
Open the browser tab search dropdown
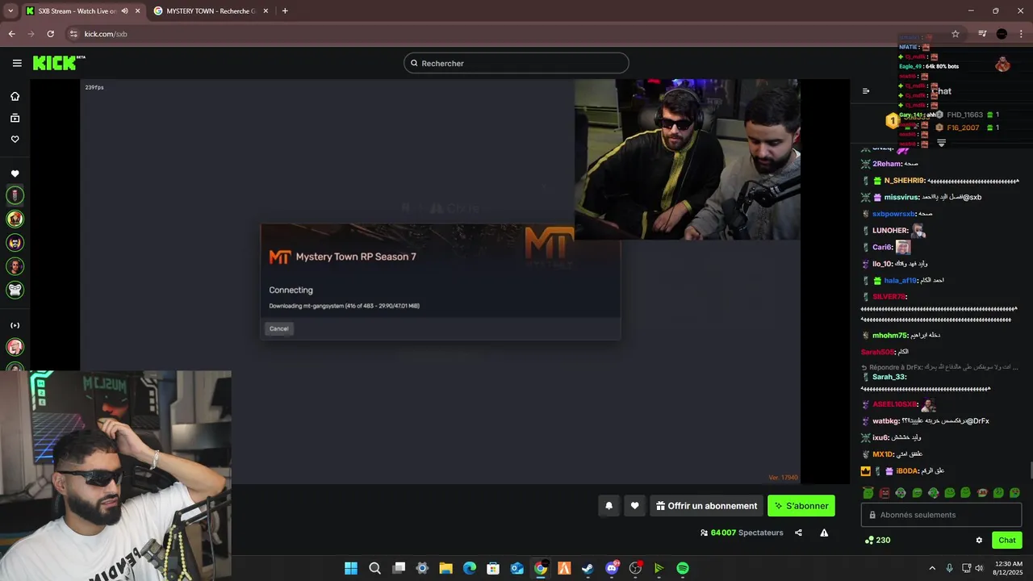[10, 11]
